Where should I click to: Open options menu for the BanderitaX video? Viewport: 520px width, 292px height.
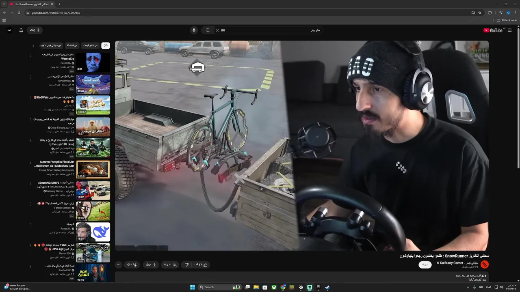pyautogui.click(x=30, y=266)
